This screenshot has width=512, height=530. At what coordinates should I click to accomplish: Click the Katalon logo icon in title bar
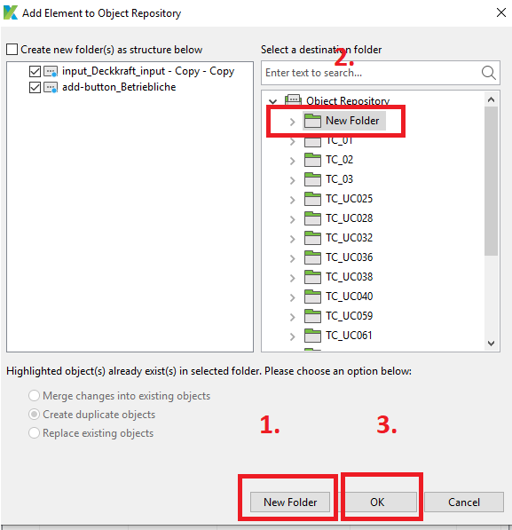tap(10, 12)
